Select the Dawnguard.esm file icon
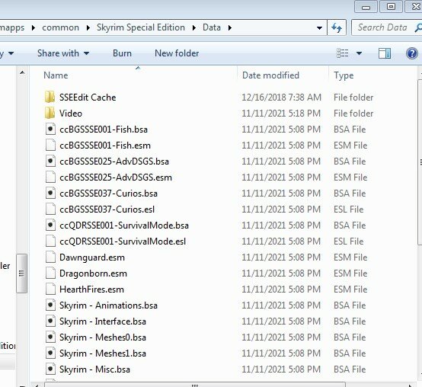Screen dimensions: 422x387 click(50, 257)
